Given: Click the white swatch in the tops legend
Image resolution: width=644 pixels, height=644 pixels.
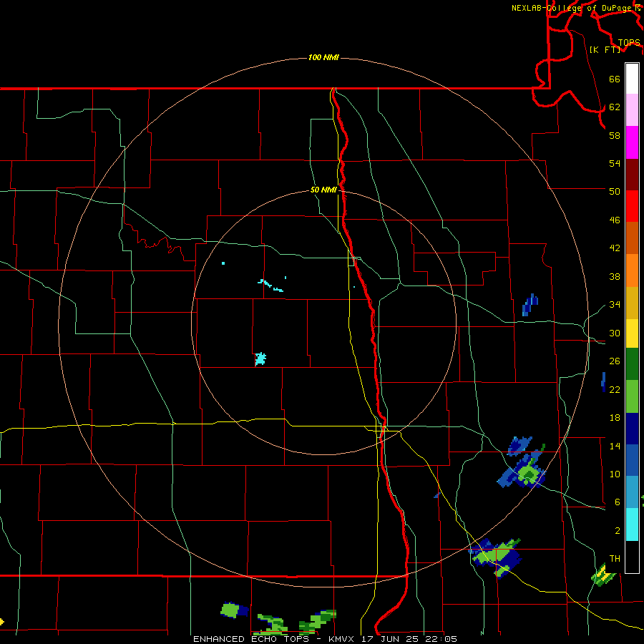Looking at the screenshot, I should point(632,79).
